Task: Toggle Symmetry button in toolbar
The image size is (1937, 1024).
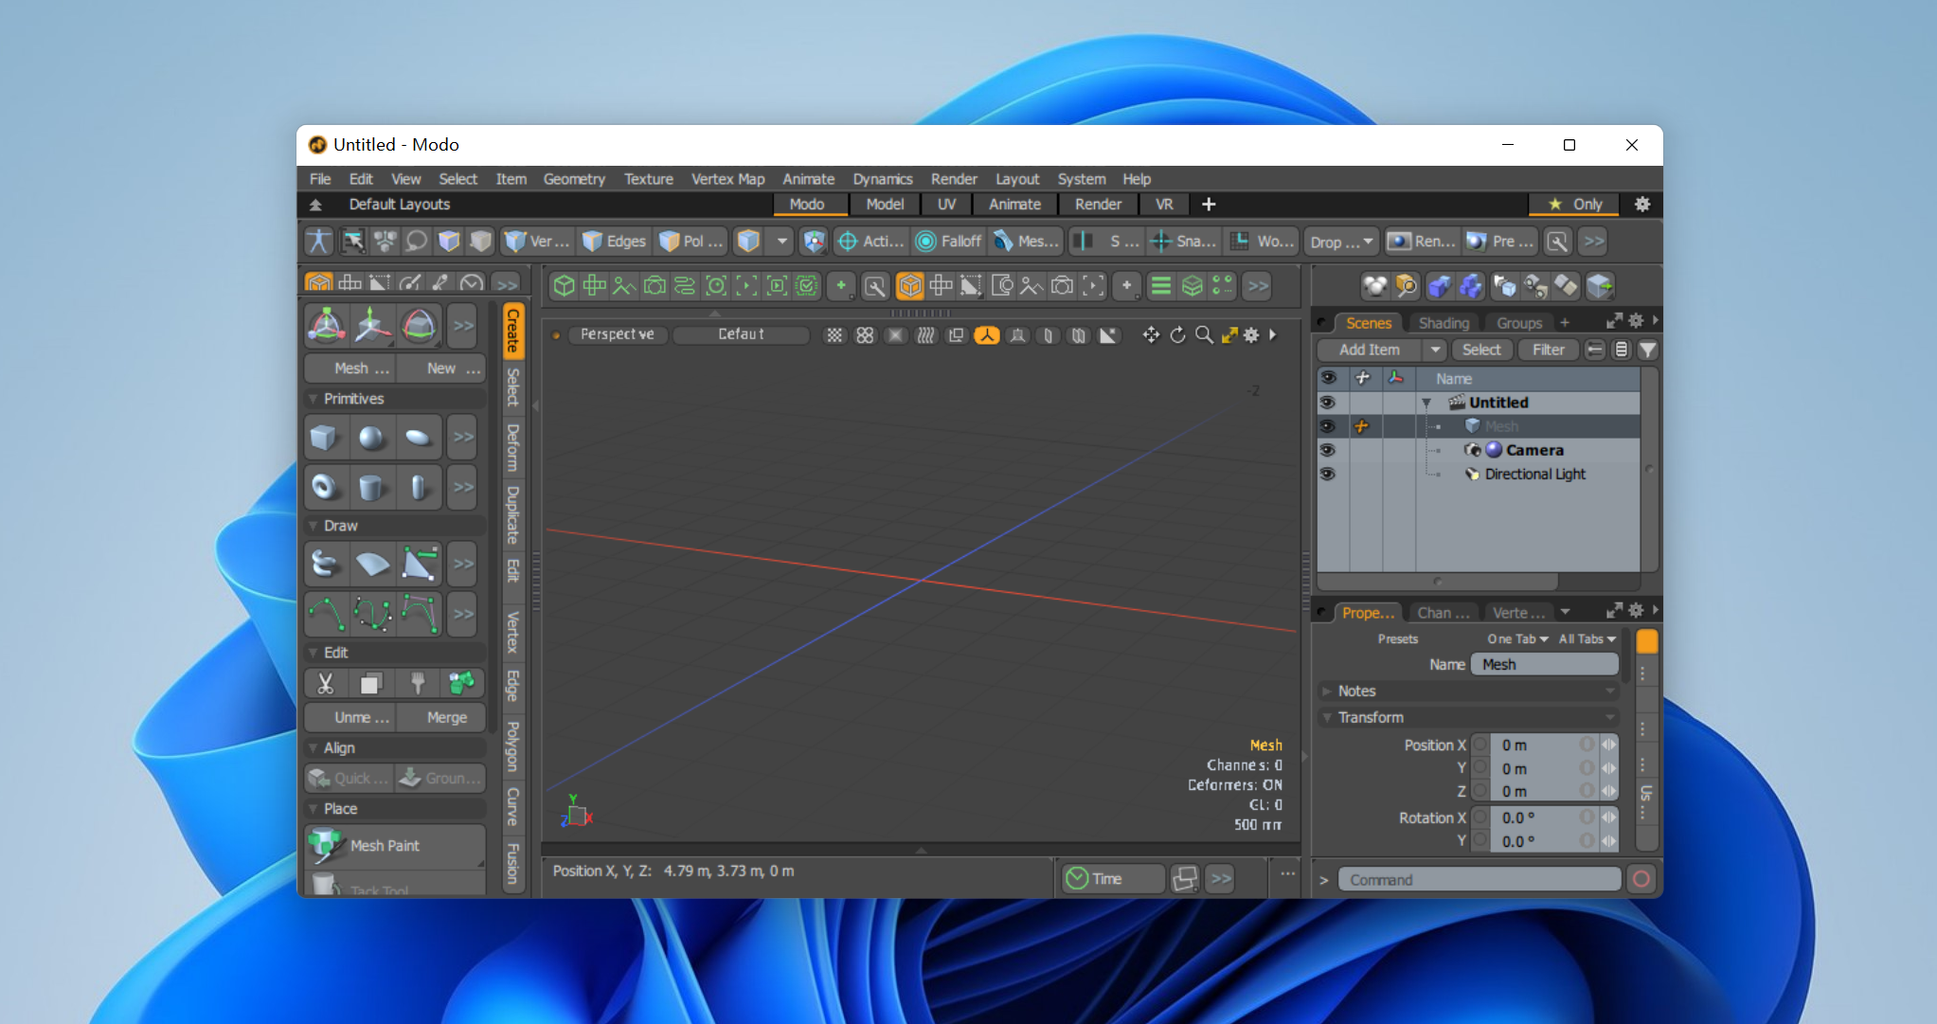Action: point(1105,242)
